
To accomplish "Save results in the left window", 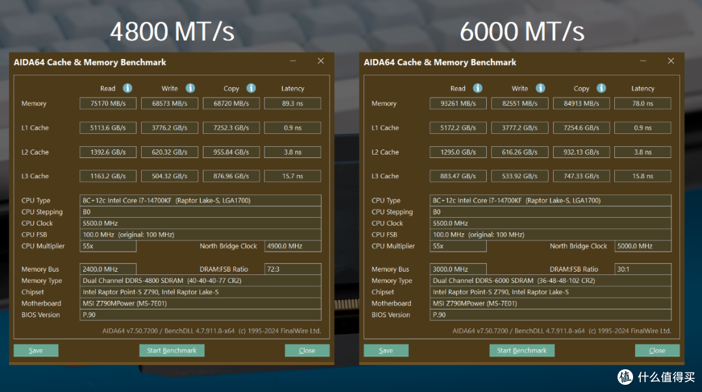I will 36,350.
